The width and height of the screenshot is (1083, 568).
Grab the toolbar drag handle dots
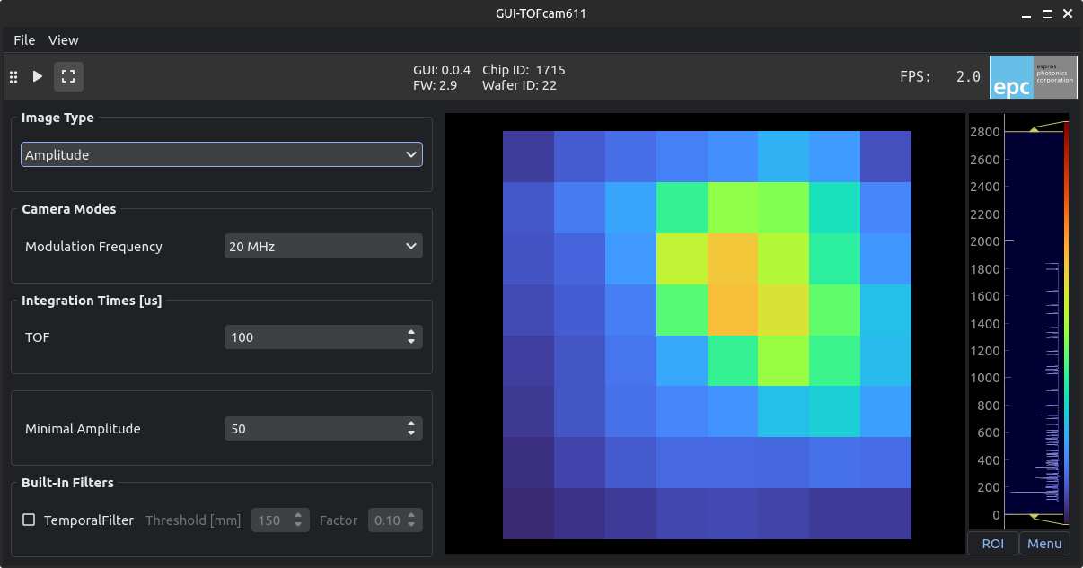[x=13, y=76]
